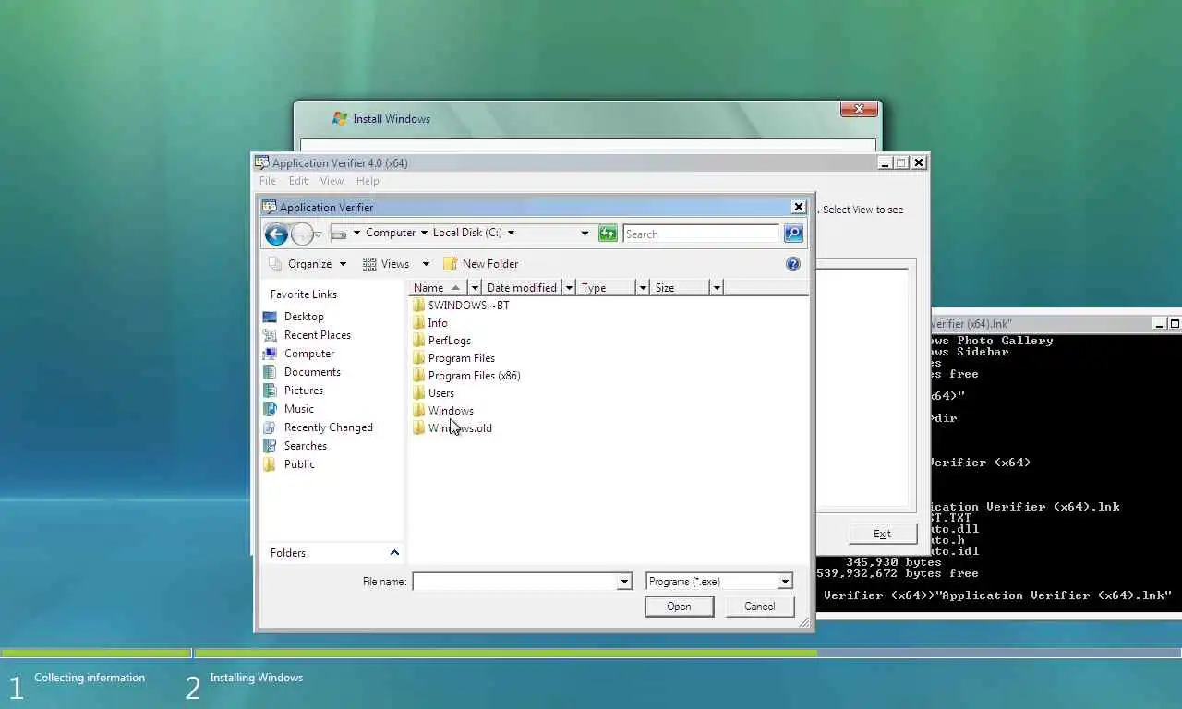Open the Size column filter dropdown
1182x709 pixels.
pos(716,288)
